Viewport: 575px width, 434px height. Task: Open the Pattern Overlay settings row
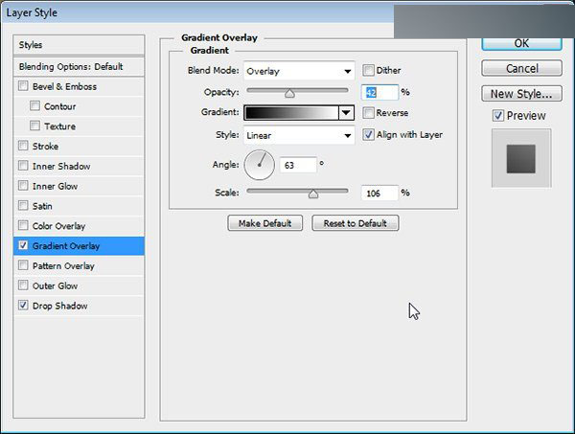(x=79, y=265)
